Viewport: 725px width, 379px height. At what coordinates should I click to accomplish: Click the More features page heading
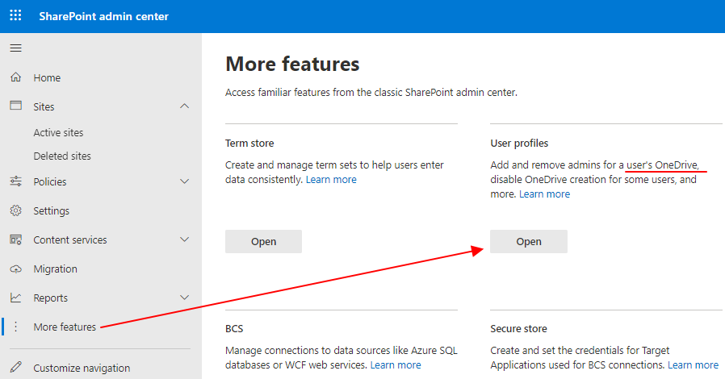(x=292, y=64)
